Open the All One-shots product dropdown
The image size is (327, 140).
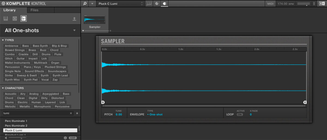(x=74, y=30)
